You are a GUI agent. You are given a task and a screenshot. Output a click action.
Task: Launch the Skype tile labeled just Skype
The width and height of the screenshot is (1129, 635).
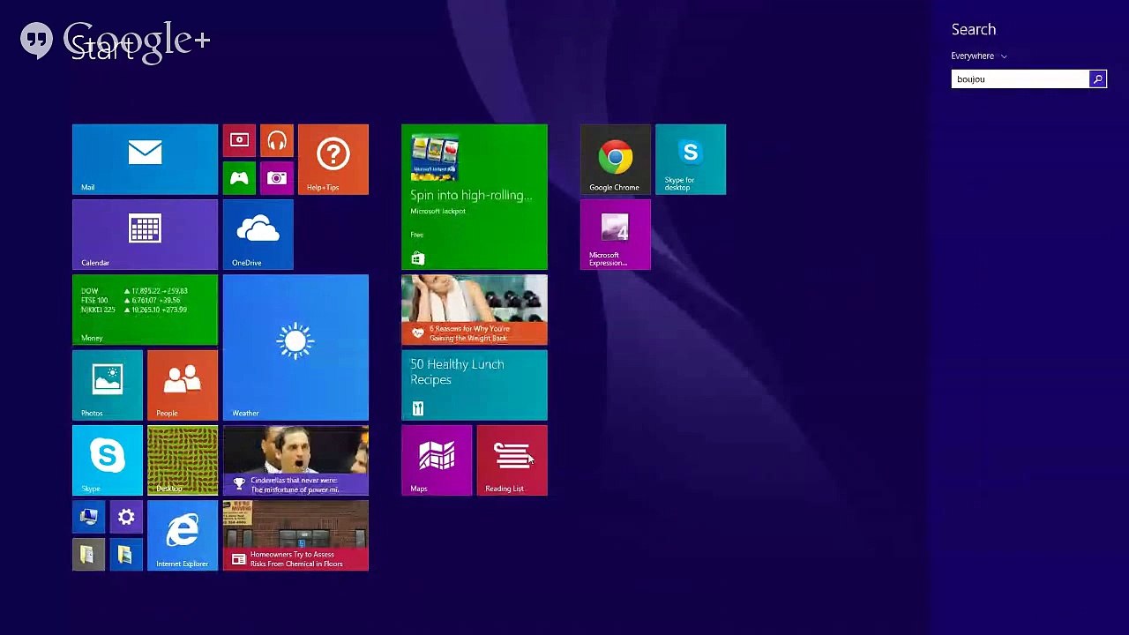[x=108, y=460]
